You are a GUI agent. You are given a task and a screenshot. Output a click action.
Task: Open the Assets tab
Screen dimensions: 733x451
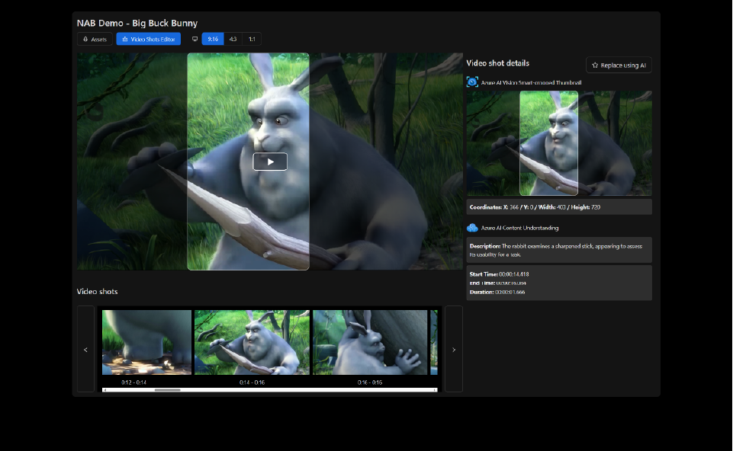coord(95,39)
